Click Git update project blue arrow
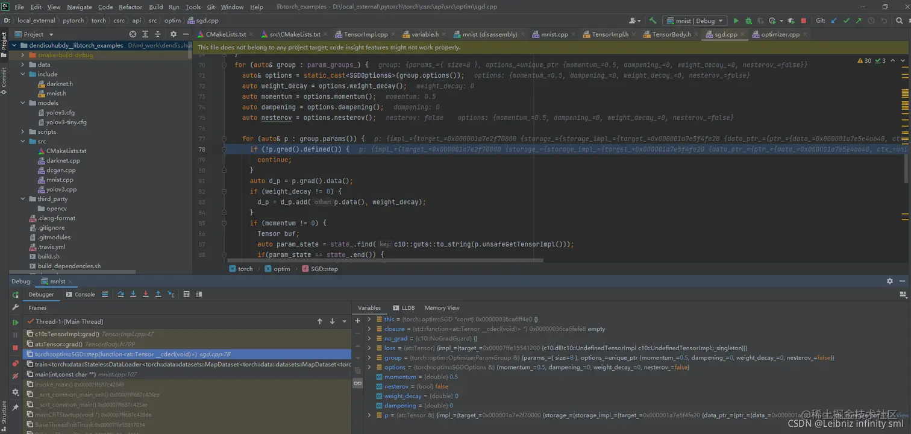Screen dimensions: 911x434 tap(834, 20)
